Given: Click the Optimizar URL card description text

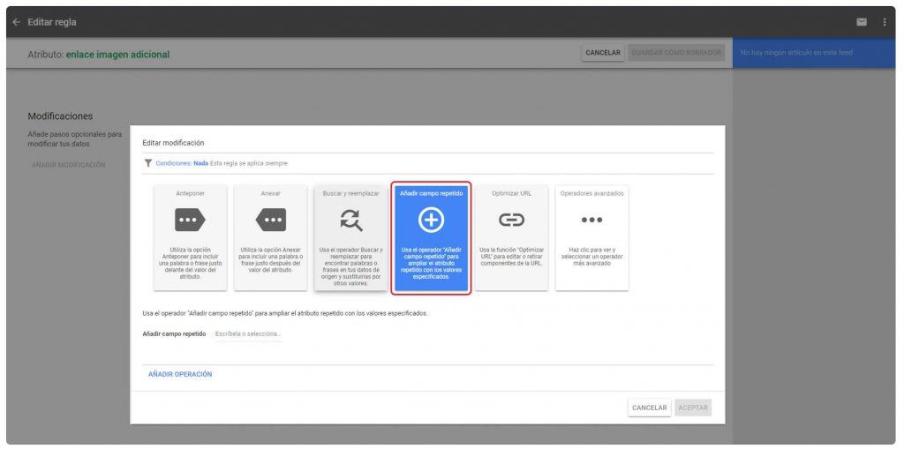Looking at the screenshot, I should (x=511, y=257).
